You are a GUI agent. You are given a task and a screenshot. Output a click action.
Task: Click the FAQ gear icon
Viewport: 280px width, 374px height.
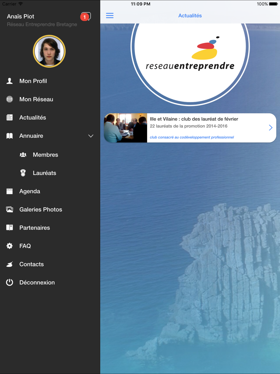(10, 246)
